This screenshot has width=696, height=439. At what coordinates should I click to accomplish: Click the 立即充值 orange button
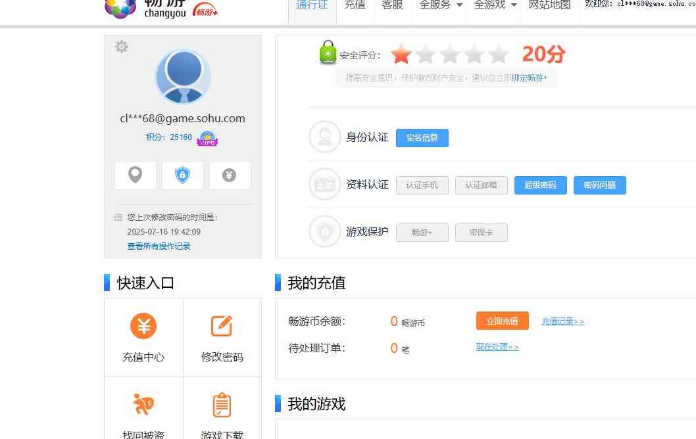pyautogui.click(x=503, y=321)
